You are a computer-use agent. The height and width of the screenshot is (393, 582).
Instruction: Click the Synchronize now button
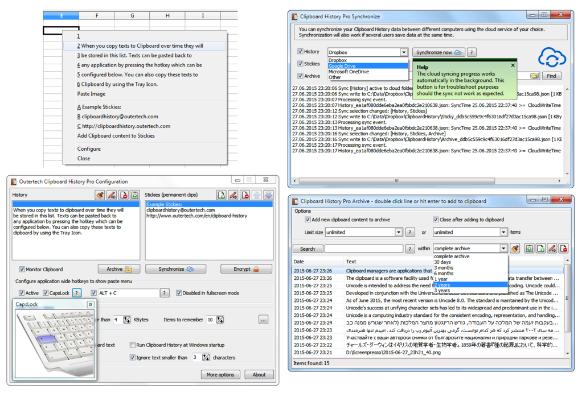pyautogui.click(x=438, y=52)
